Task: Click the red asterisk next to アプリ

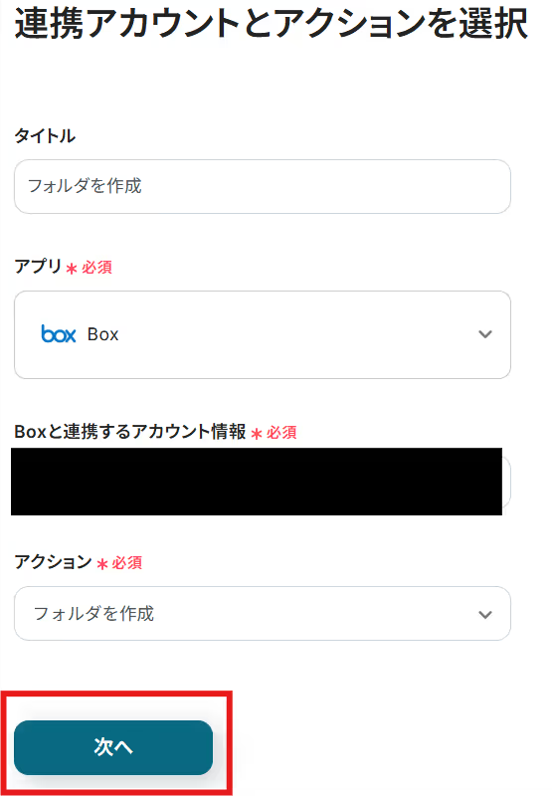Action: pyautogui.click(x=72, y=269)
